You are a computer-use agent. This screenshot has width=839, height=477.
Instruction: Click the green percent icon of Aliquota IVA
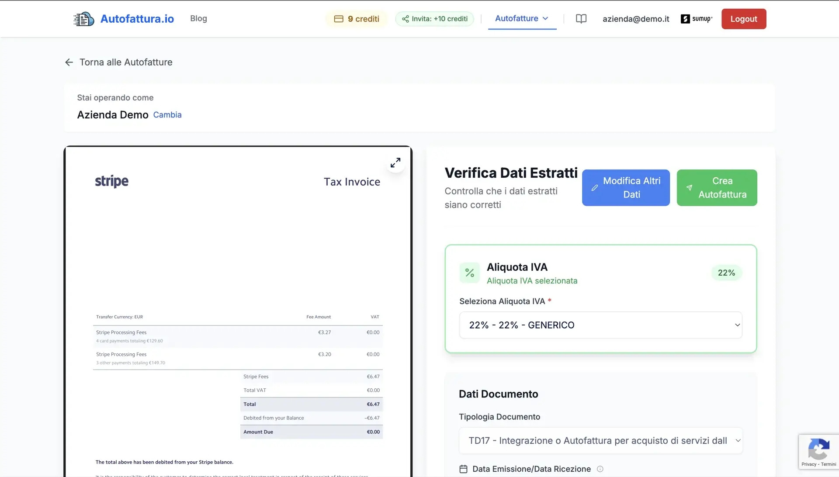pos(470,273)
